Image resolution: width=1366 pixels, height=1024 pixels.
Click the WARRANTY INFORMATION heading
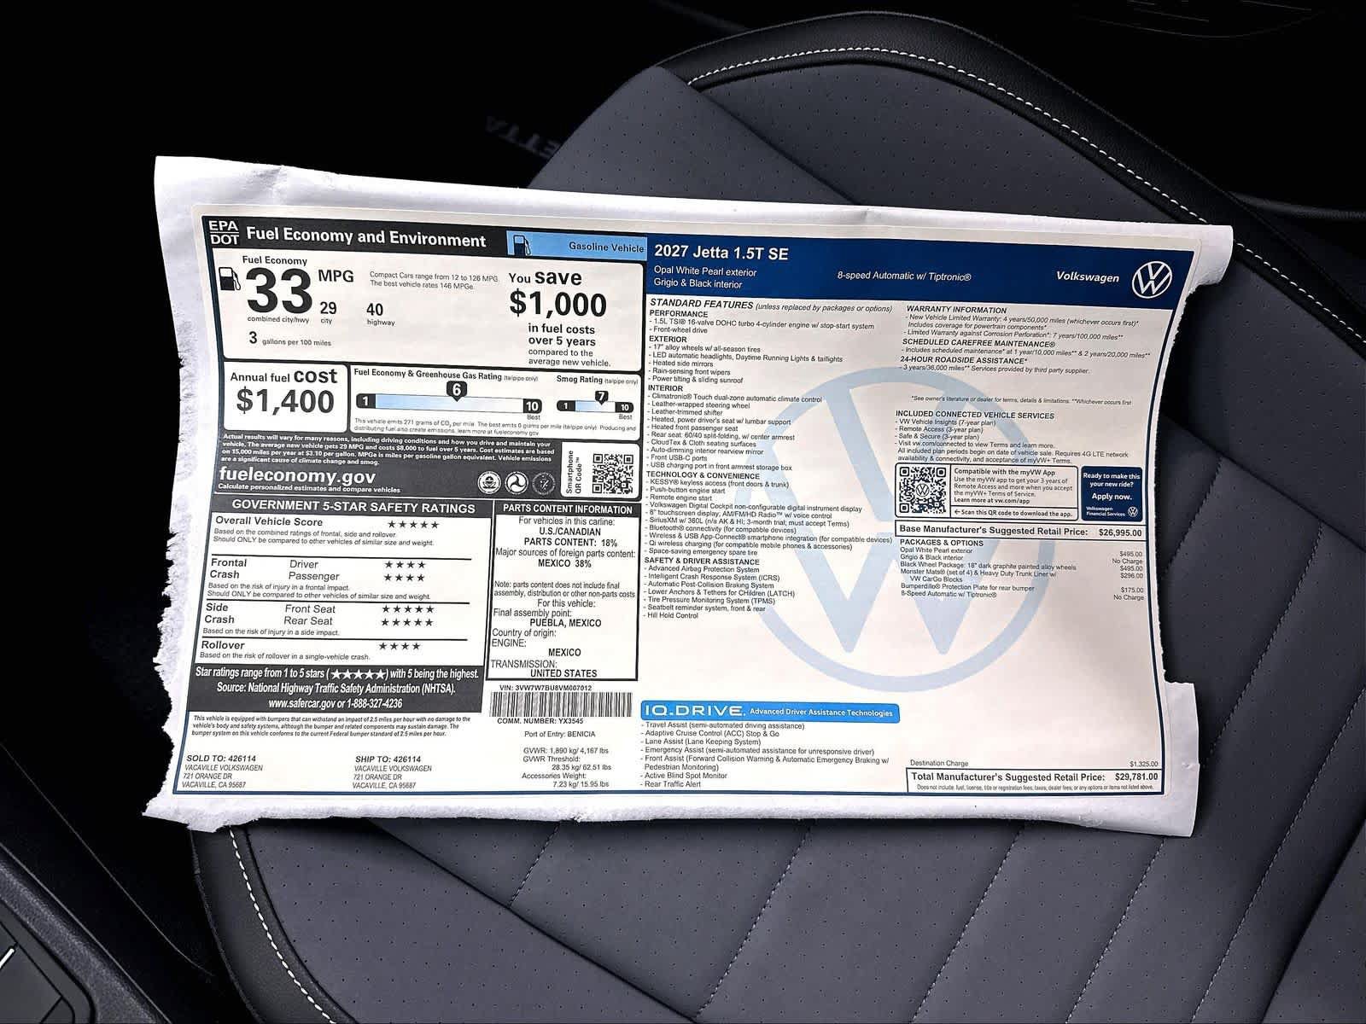click(x=956, y=311)
